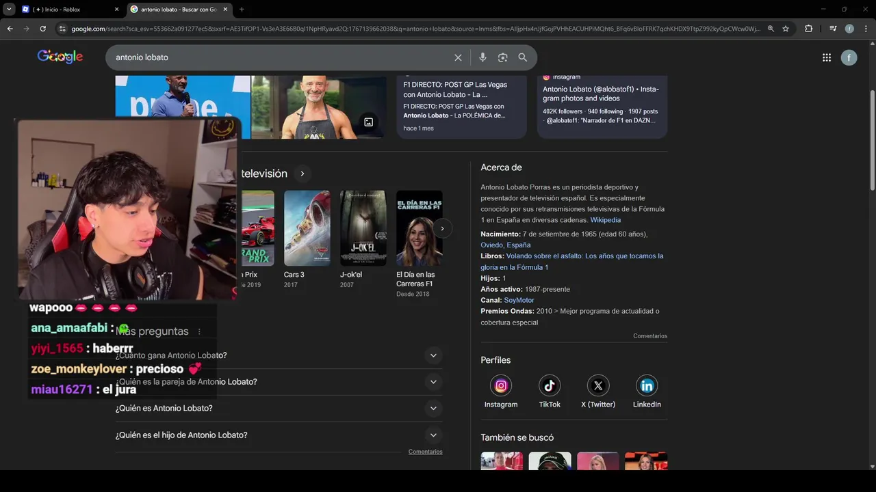Viewport: 876px width, 492px height.
Task: Open the J-ok'el movie poster
Action: point(363,228)
